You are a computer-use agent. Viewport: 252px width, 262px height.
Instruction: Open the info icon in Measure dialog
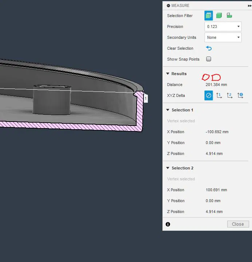pos(168,224)
